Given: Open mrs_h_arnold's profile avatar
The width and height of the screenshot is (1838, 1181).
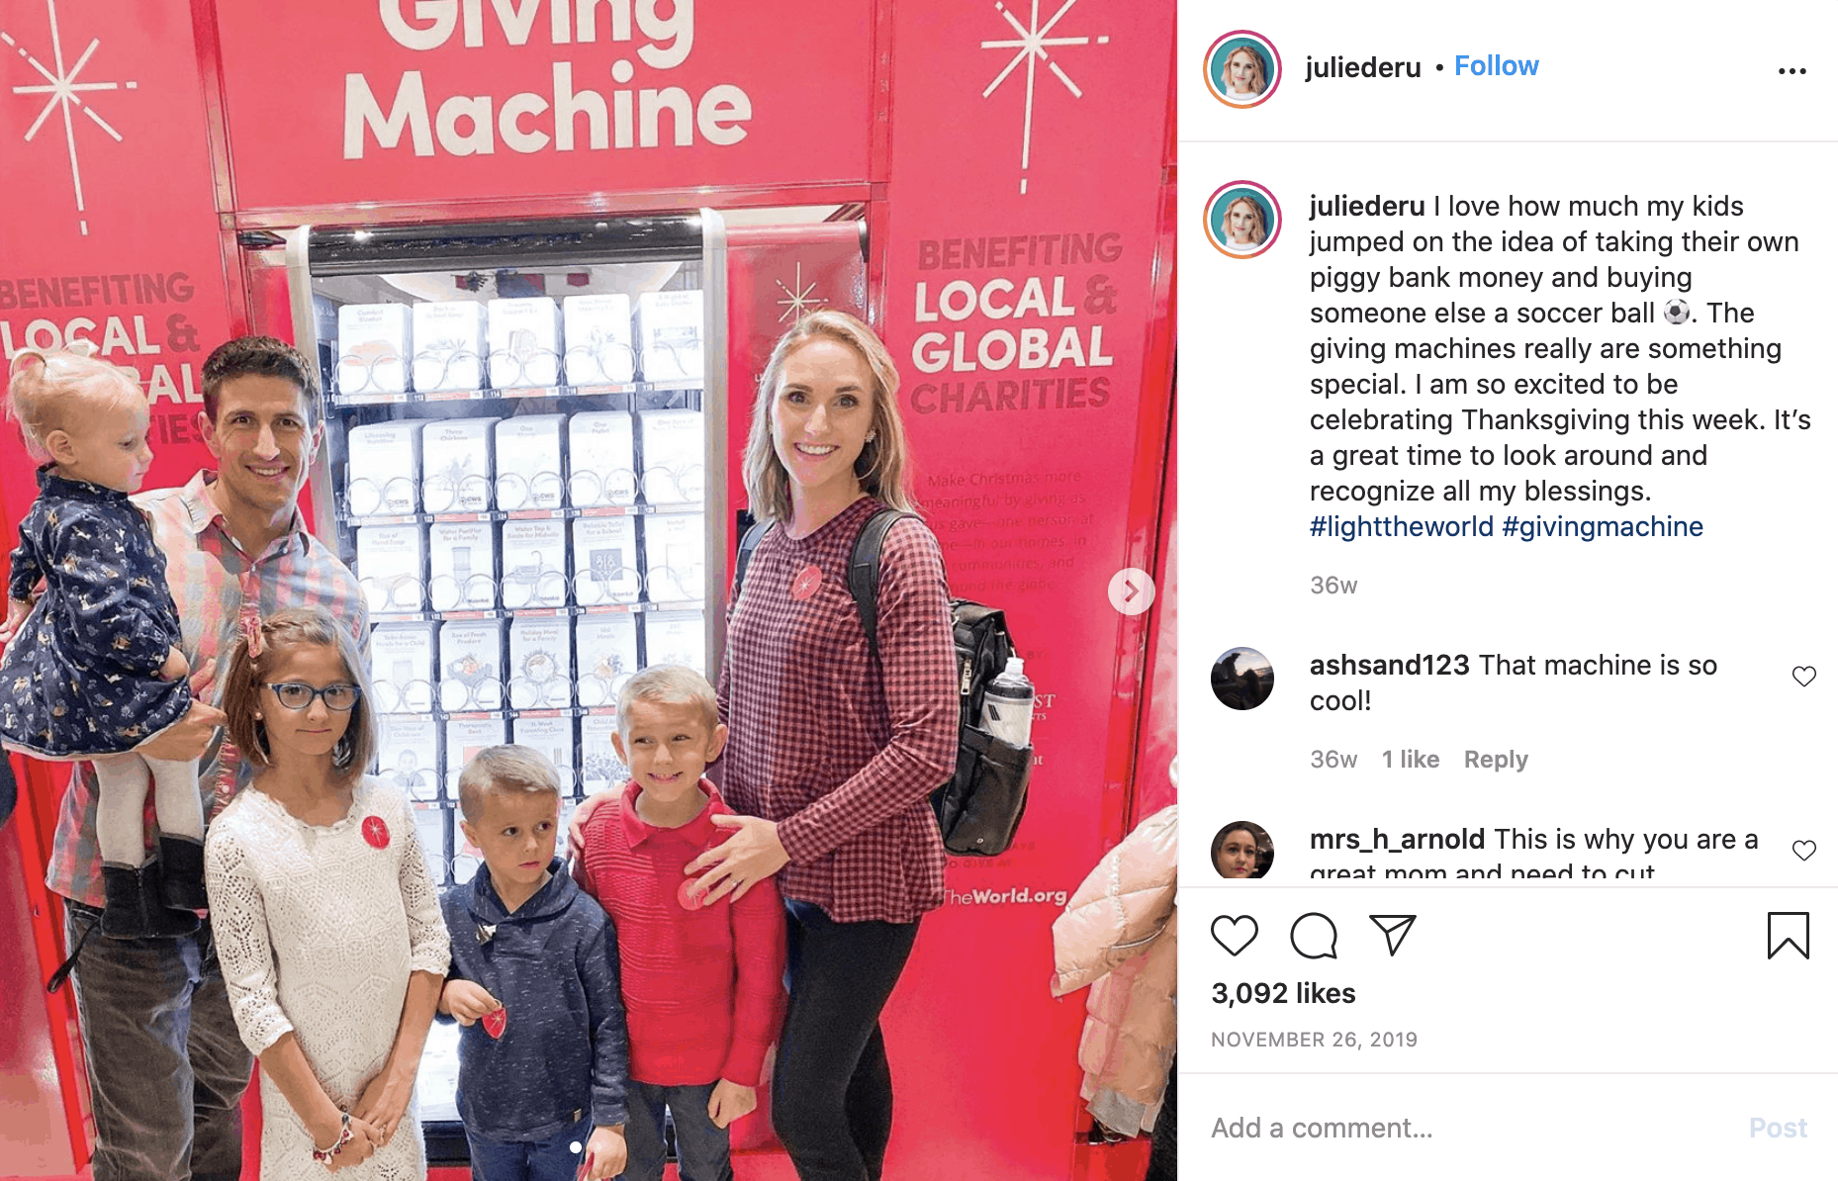Looking at the screenshot, I should click(x=1242, y=851).
